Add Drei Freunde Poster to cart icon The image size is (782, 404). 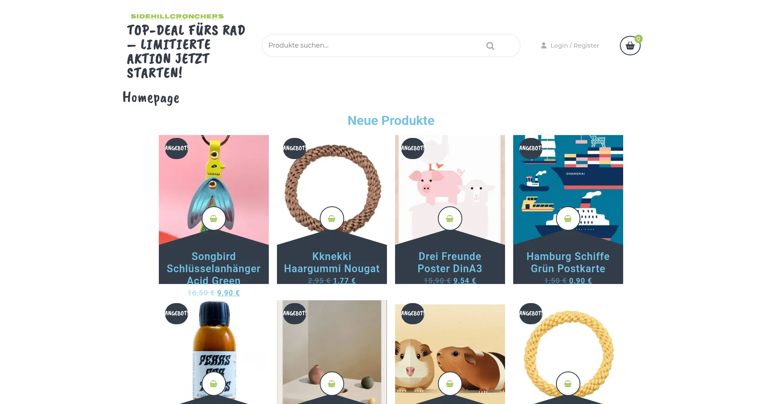tap(450, 218)
